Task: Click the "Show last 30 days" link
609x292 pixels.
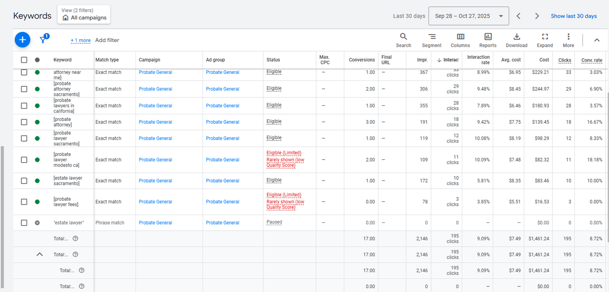Action: (x=573, y=16)
